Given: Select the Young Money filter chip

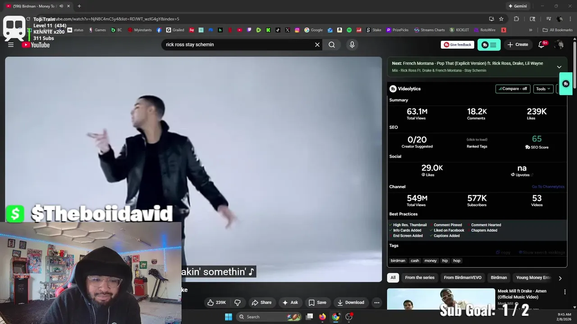Looking at the screenshot, I should (x=533, y=278).
